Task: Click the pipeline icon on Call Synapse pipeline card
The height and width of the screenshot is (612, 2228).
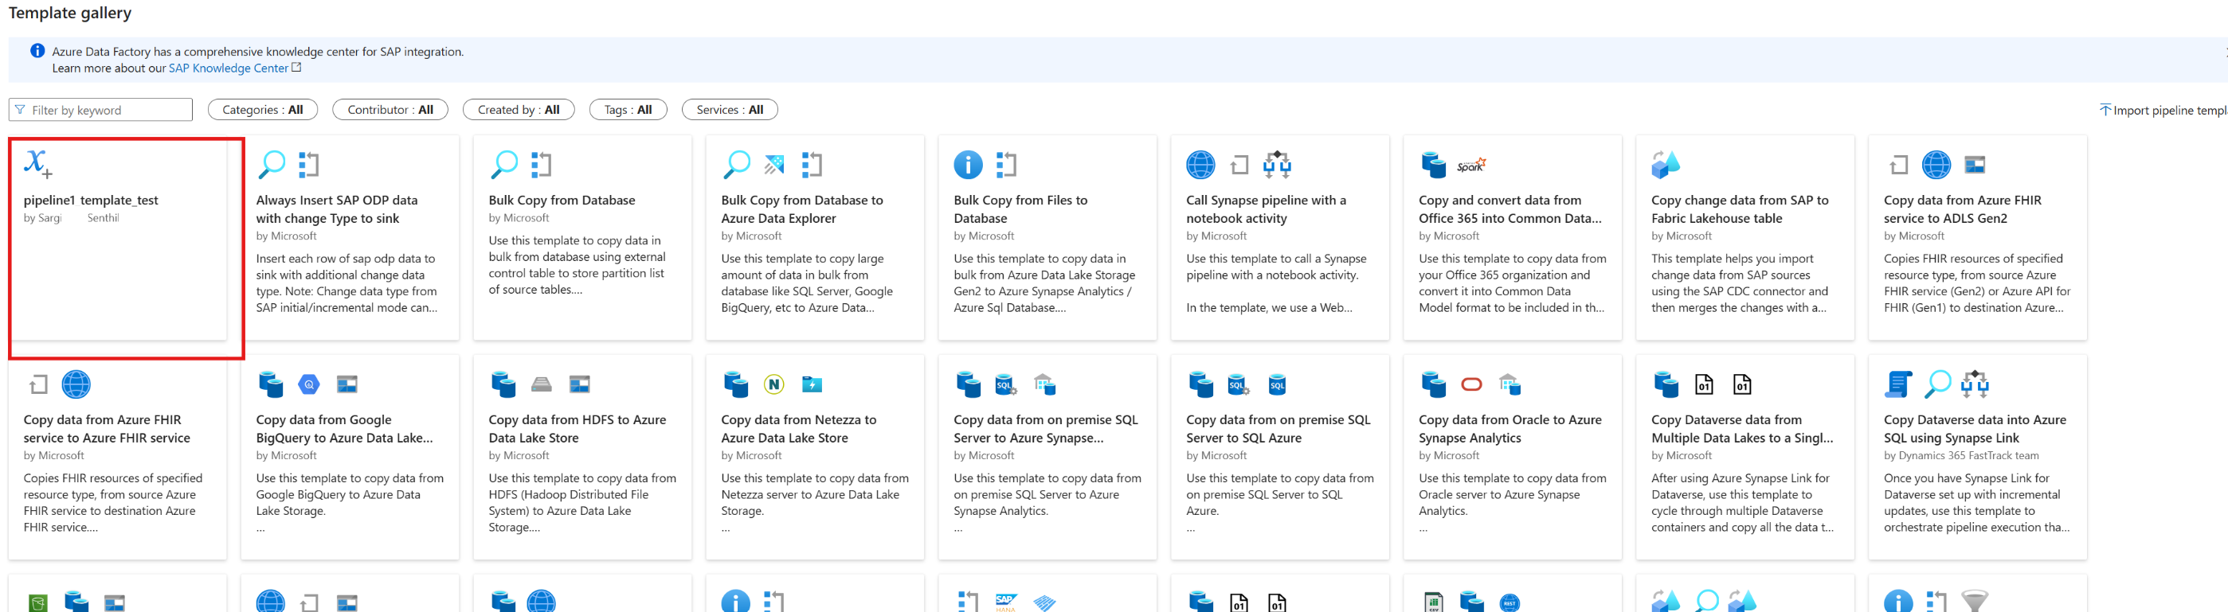Action: pyautogui.click(x=1277, y=164)
